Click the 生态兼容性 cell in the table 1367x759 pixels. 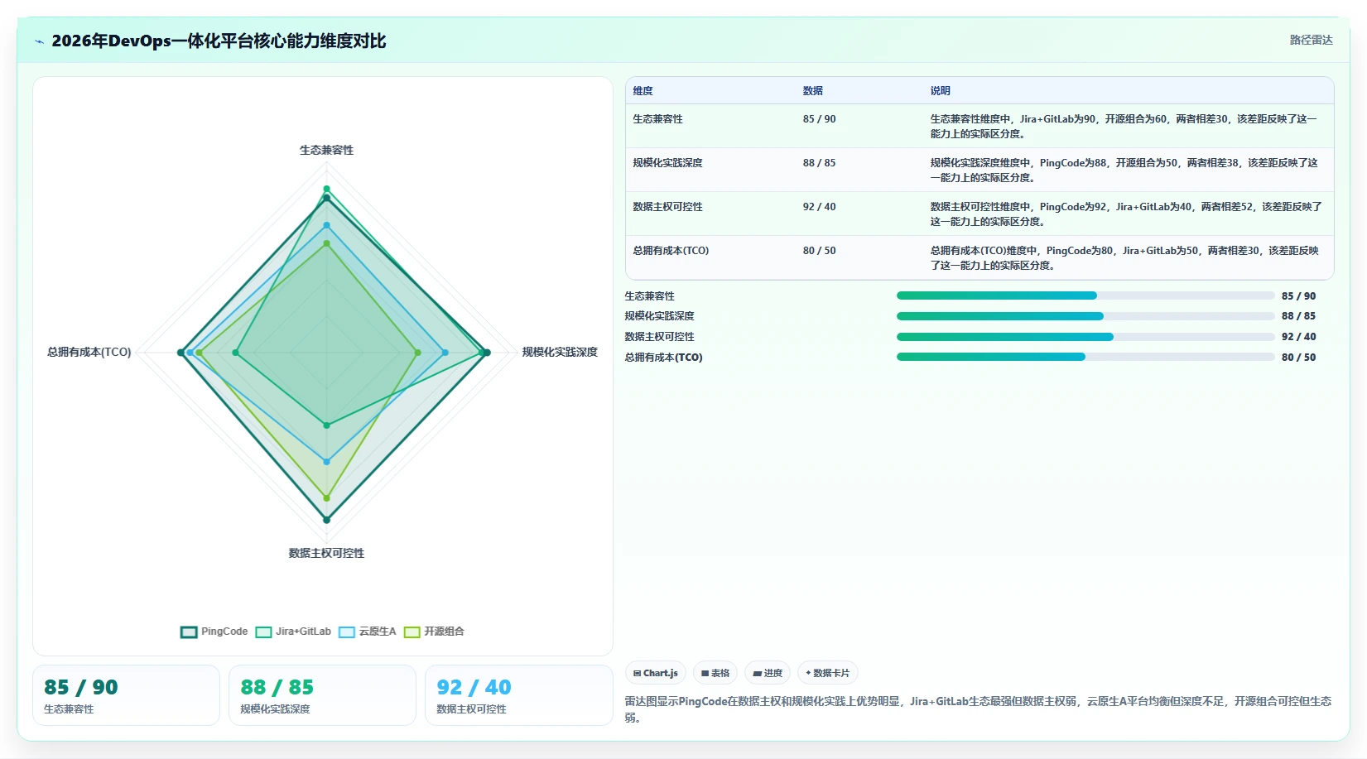pos(658,119)
